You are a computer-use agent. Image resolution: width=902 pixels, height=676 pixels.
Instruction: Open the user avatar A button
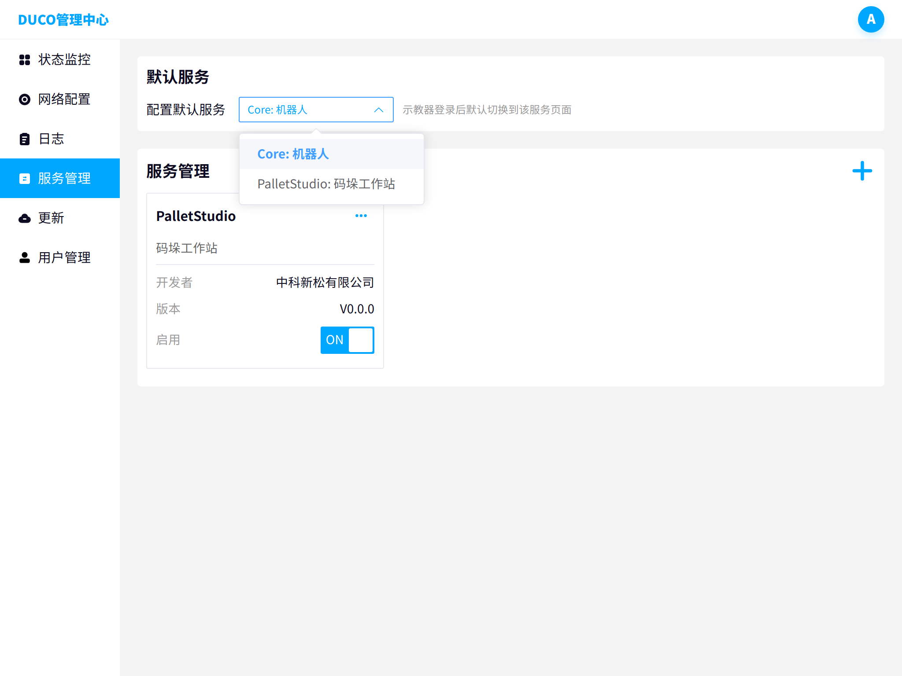[871, 19]
